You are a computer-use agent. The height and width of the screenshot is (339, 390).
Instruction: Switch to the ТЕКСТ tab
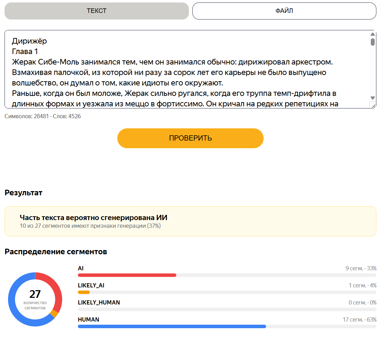pyautogui.click(x=96, y=11)
